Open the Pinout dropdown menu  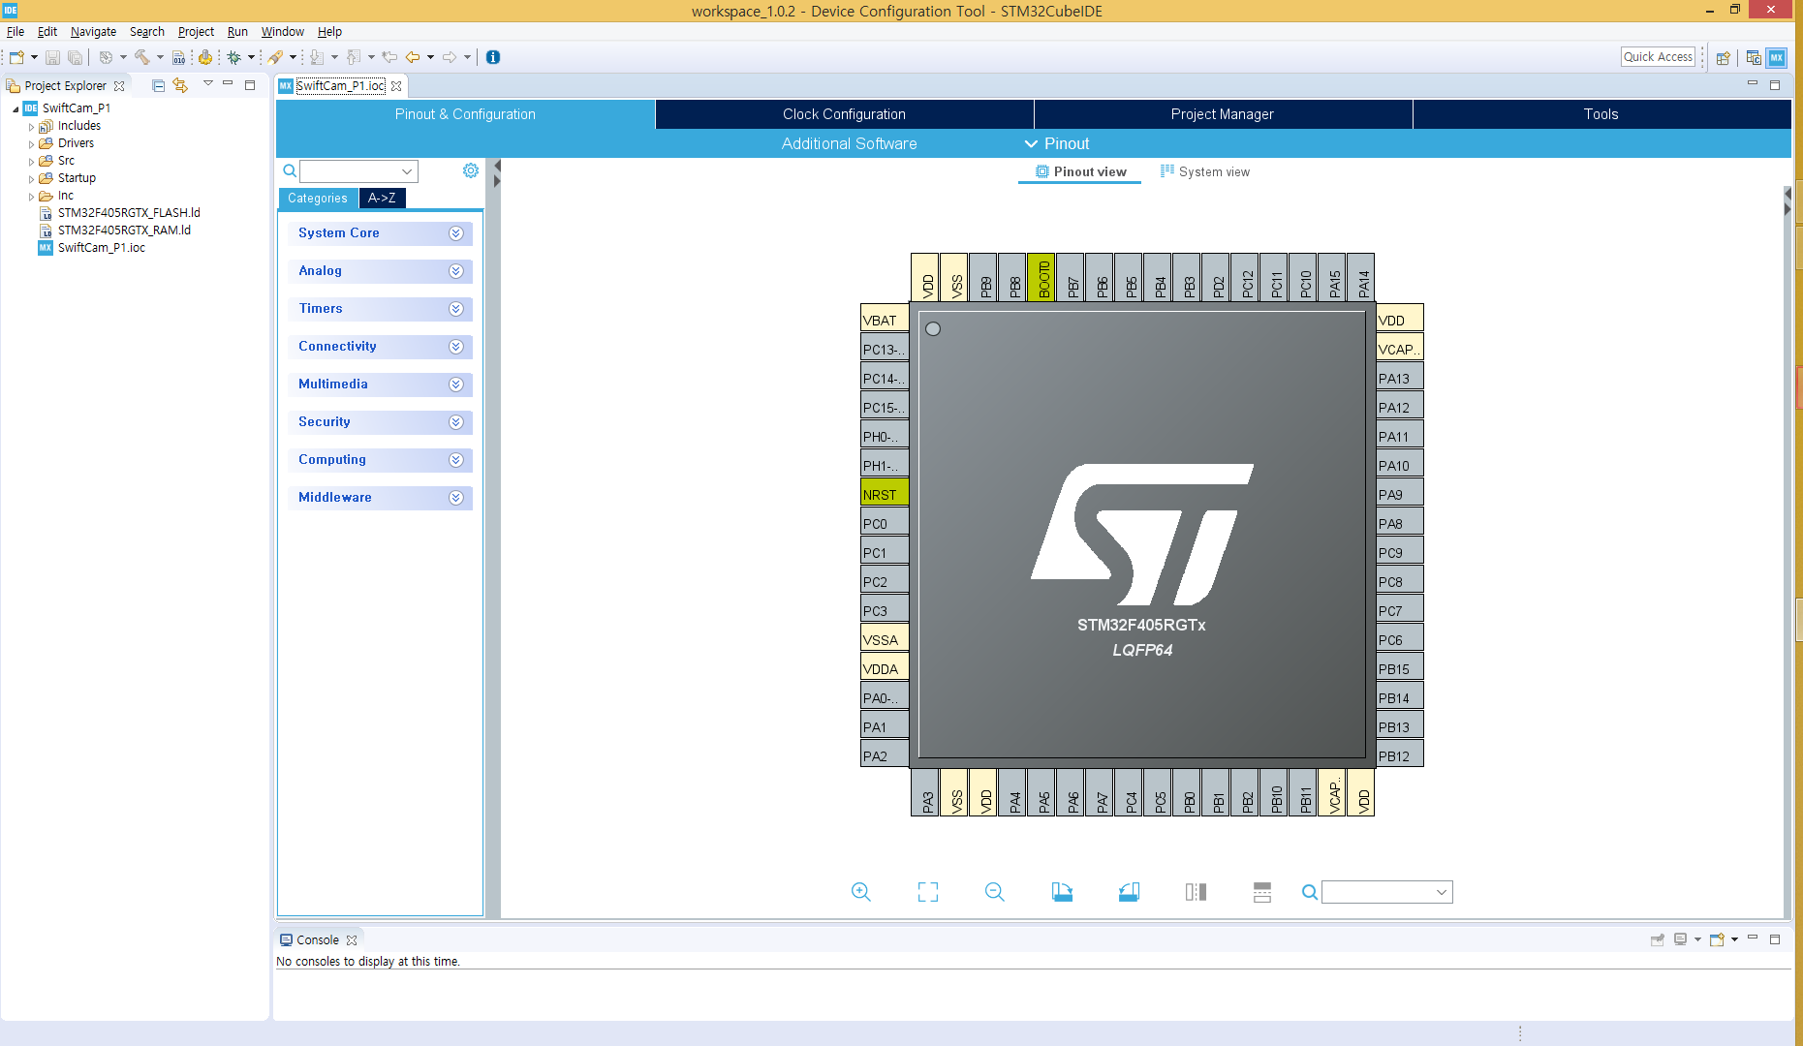(x=1057, y=143)
